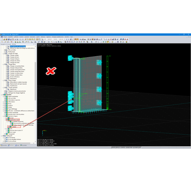
Task: Toggle the navigator panel icon in toolbar
Action: 37,39
